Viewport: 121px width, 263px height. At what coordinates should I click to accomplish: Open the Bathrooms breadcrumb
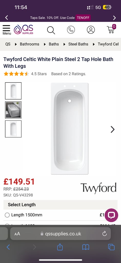tap(29, 44)
